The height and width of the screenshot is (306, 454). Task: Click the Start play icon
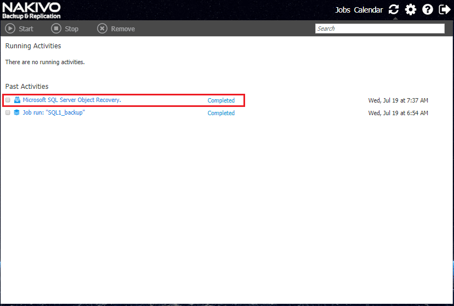pos(10,29)
